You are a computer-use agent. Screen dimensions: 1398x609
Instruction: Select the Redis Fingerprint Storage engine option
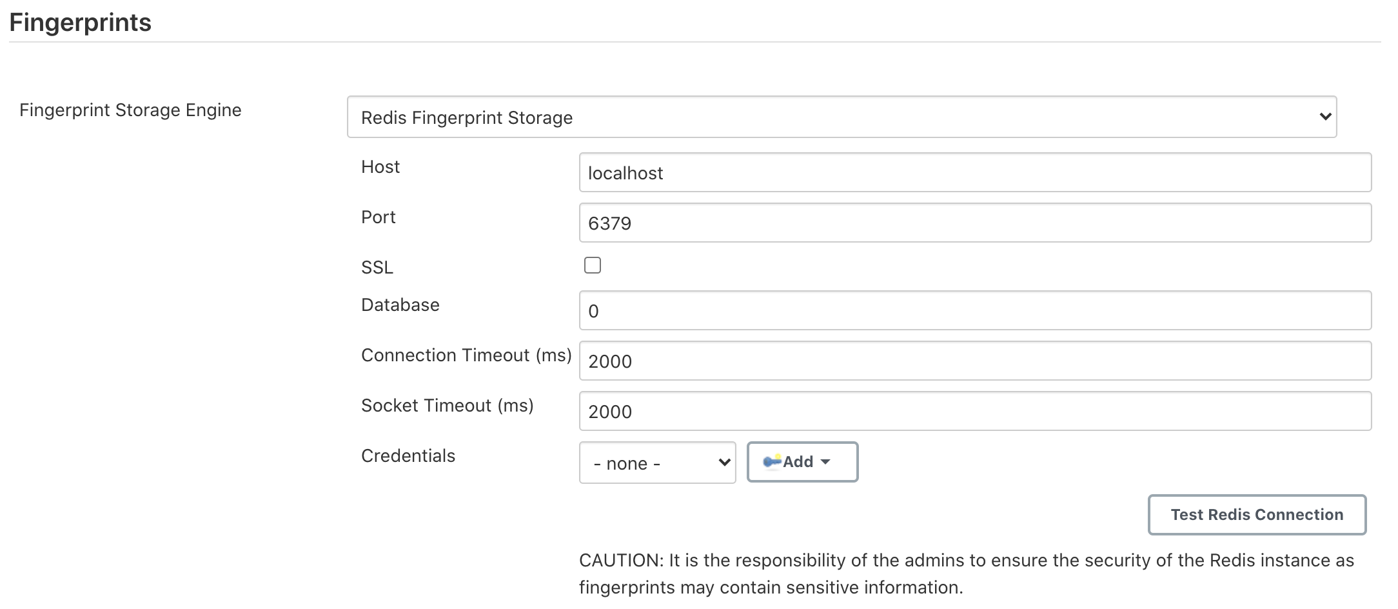coord(838,117)
